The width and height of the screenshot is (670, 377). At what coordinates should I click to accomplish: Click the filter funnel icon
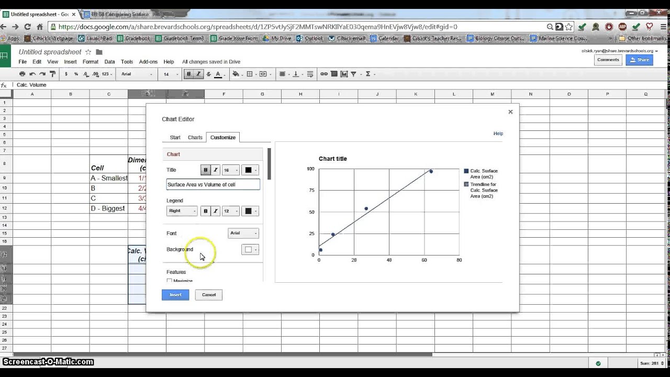354,74
